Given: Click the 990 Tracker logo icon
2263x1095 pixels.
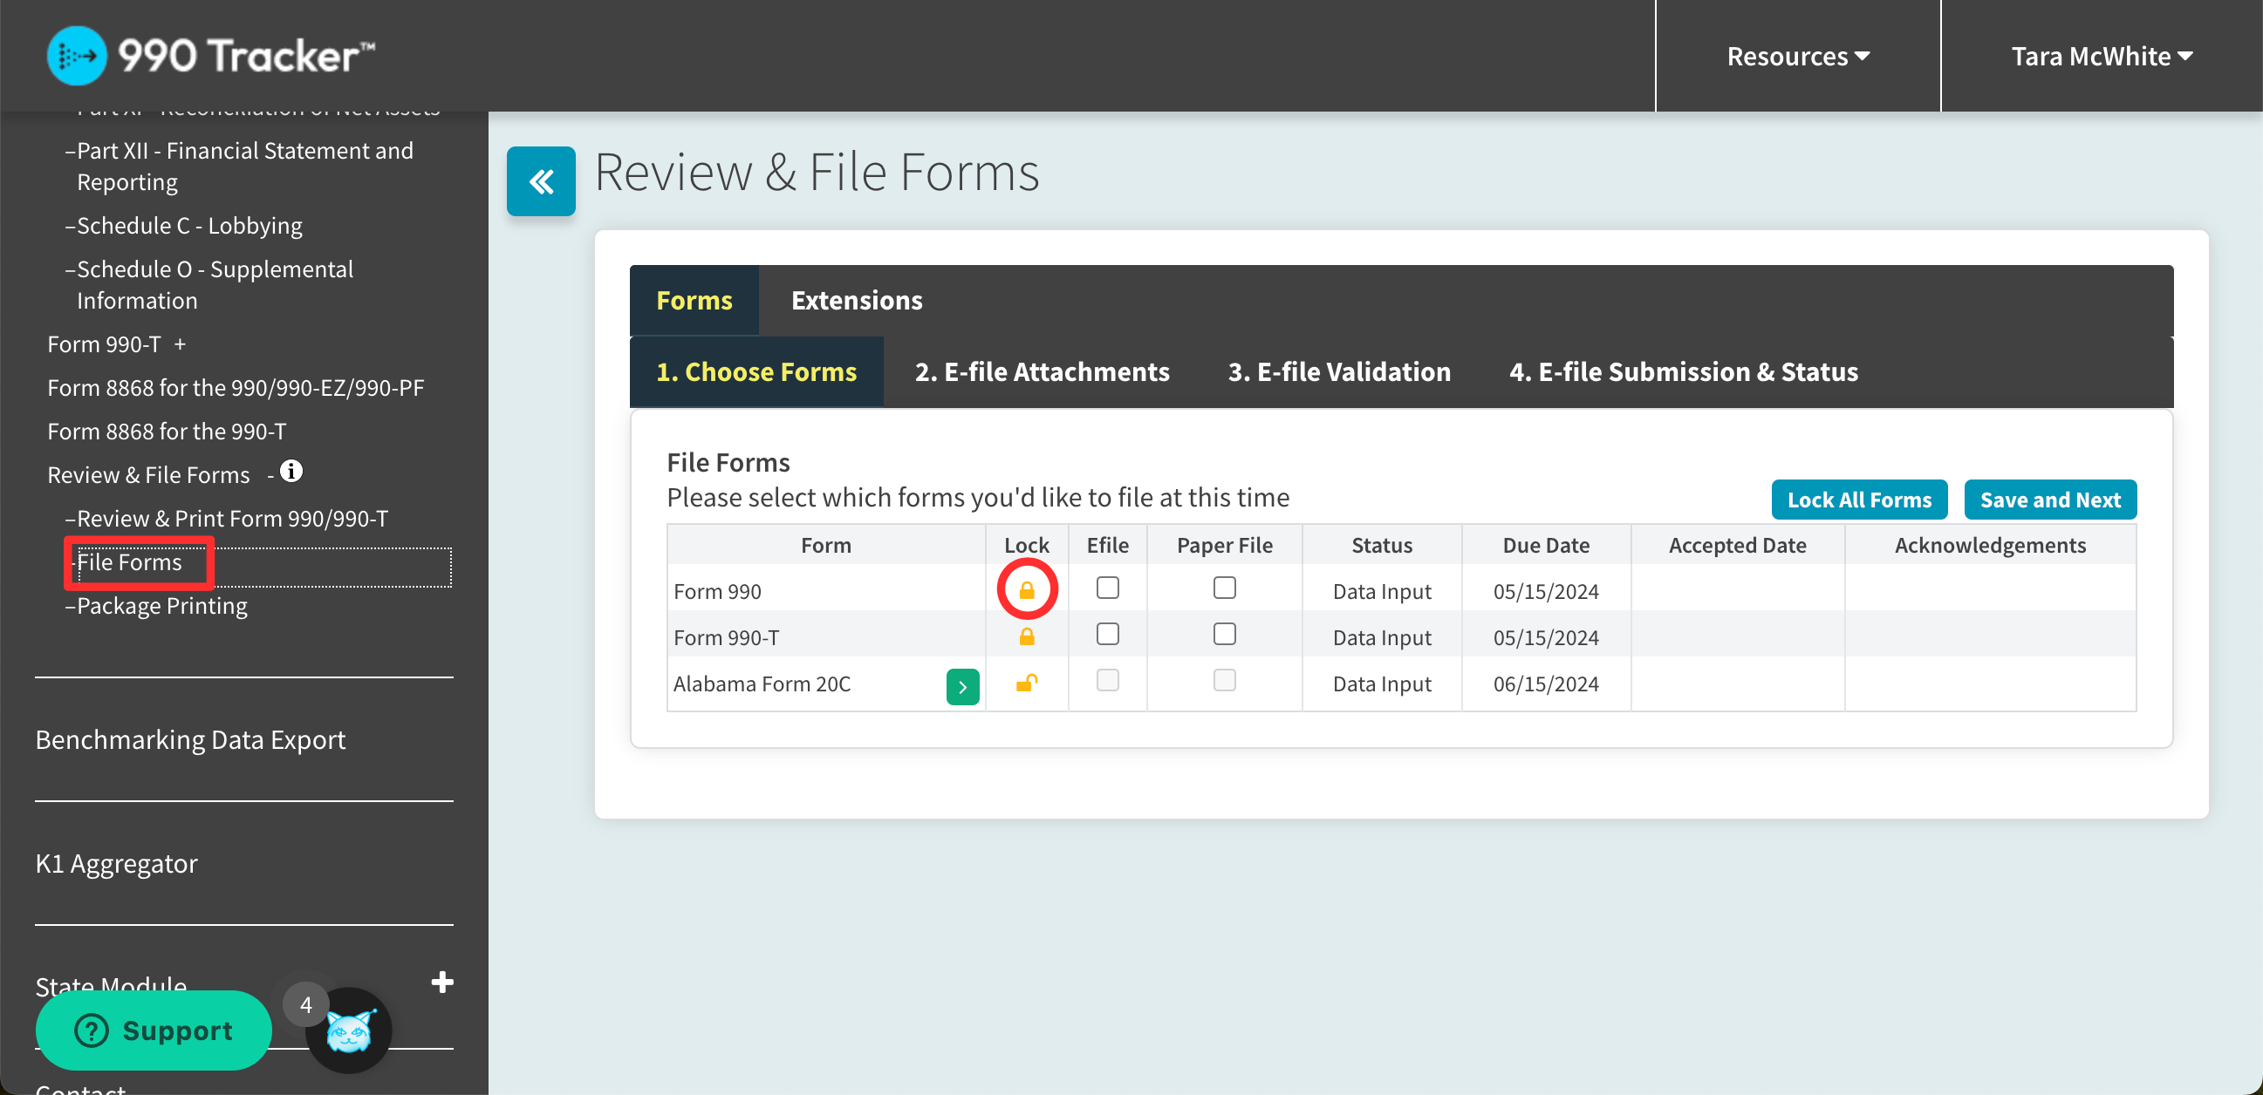Looking at the screenshot, I should coord(77,56).
